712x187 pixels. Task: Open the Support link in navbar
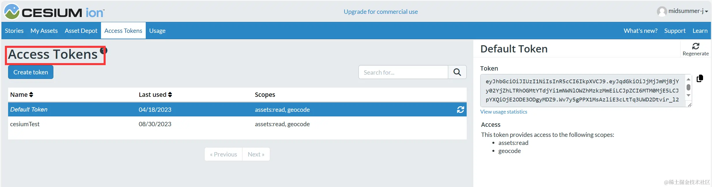click(x=675, y=31)
